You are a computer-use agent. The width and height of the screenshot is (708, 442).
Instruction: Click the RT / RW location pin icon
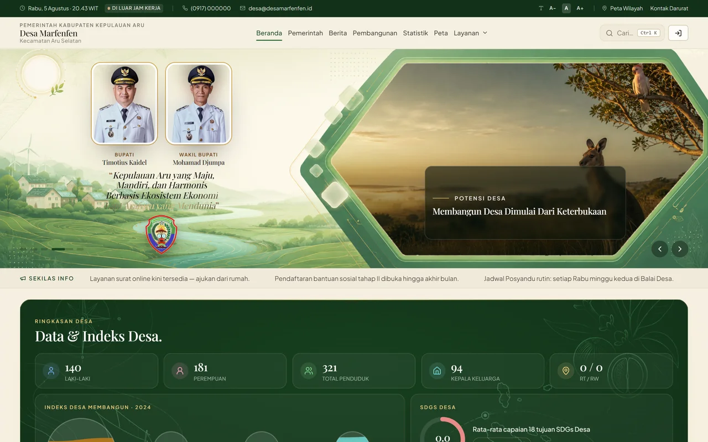coord(566,371)
